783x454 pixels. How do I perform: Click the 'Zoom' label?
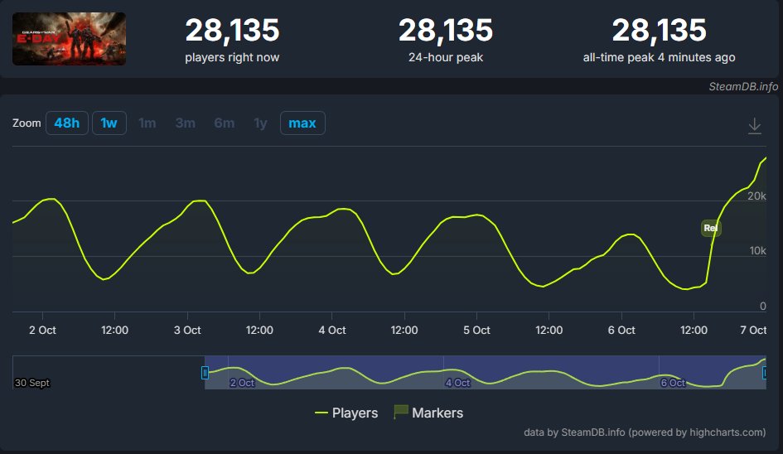point(27,123)
